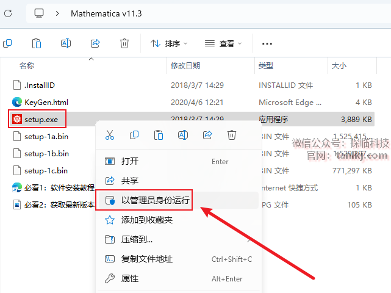Click the toolbar Copy icon
Viewport: 391px width, 293px height.
7,43
